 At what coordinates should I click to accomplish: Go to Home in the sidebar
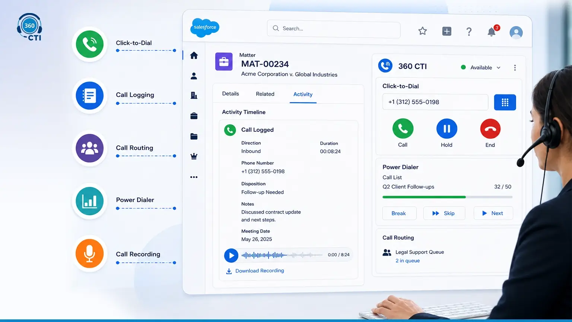194,56
